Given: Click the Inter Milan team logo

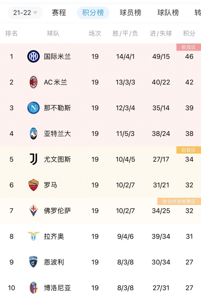Looking at the screenshot, I should [x=33, y=56].
